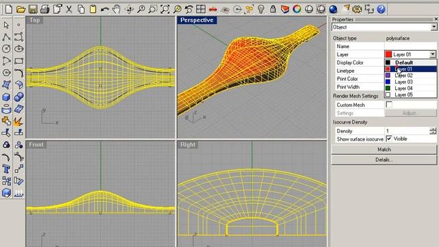The width and height of the screenshot is (439, 247).
Task: Open Options with the gear icon
Action: [x=357, y=10]
